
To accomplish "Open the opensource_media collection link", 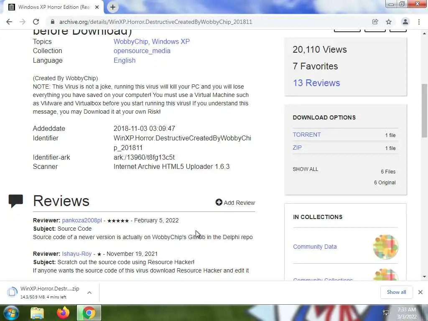I will tap(142, 51).
